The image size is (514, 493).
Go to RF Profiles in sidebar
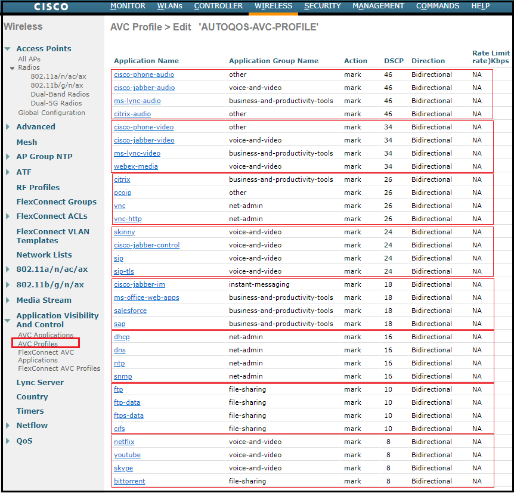(x=38, y=187)
